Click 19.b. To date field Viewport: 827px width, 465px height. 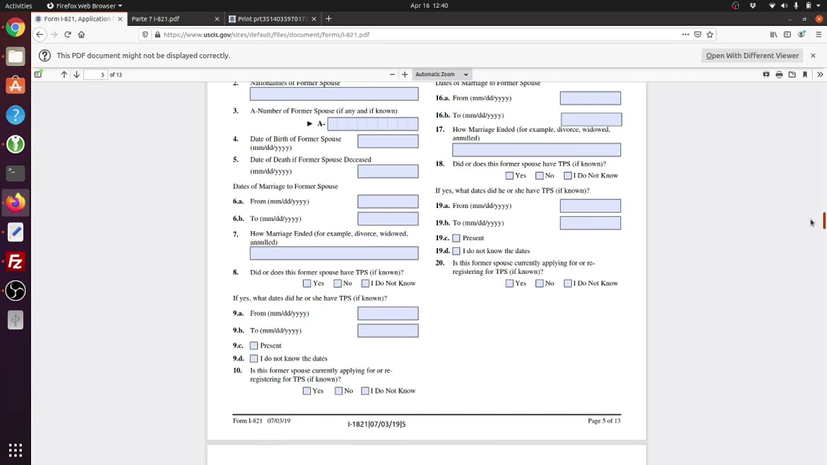pyautogui.click(x=591, y=223)
